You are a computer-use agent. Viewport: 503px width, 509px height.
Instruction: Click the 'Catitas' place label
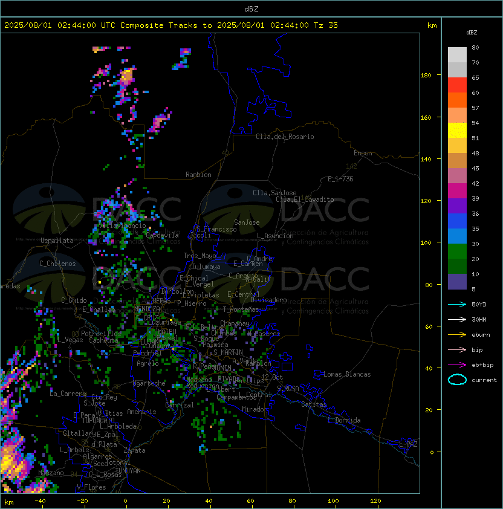click(314, 404)
